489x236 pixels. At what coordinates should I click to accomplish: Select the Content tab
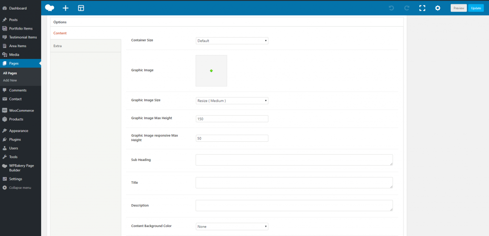[x=60, y=33]
